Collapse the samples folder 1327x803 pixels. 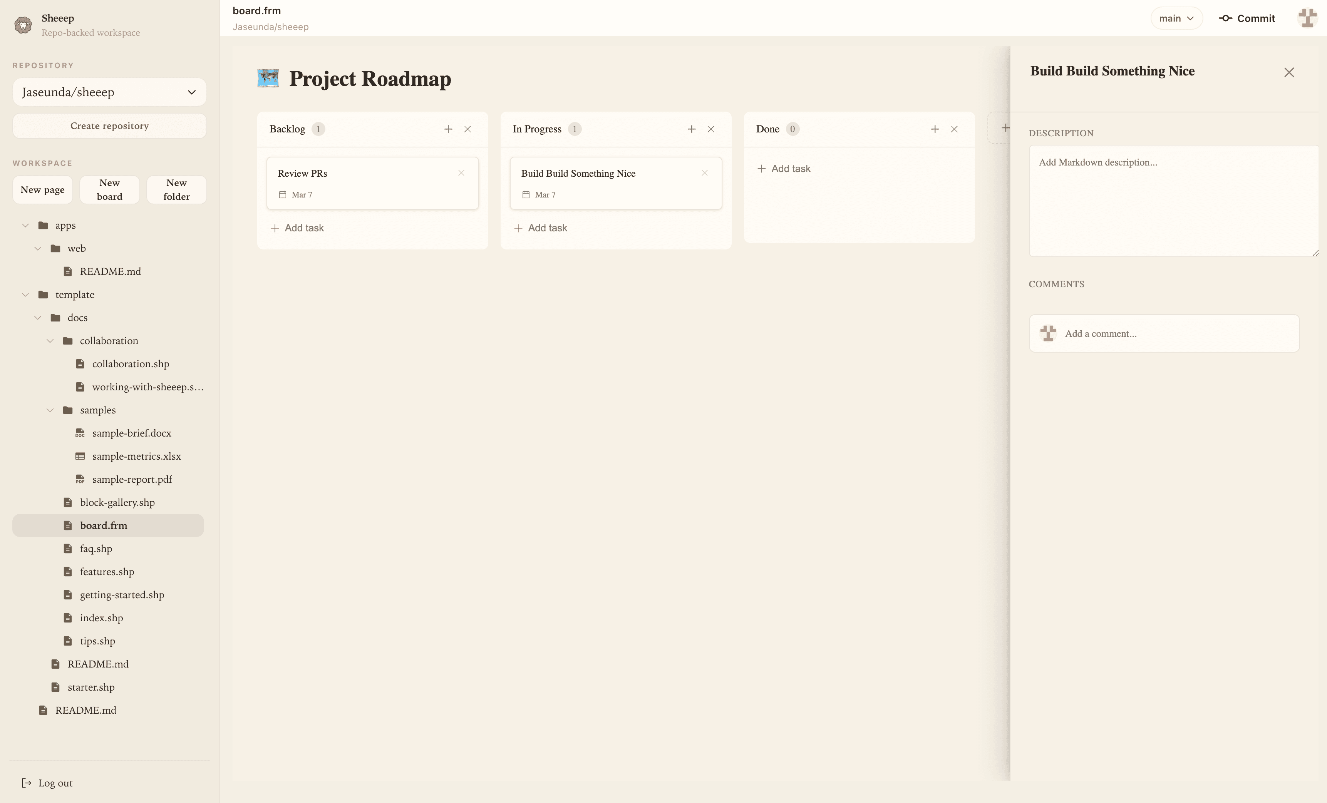tap(50, 410)
